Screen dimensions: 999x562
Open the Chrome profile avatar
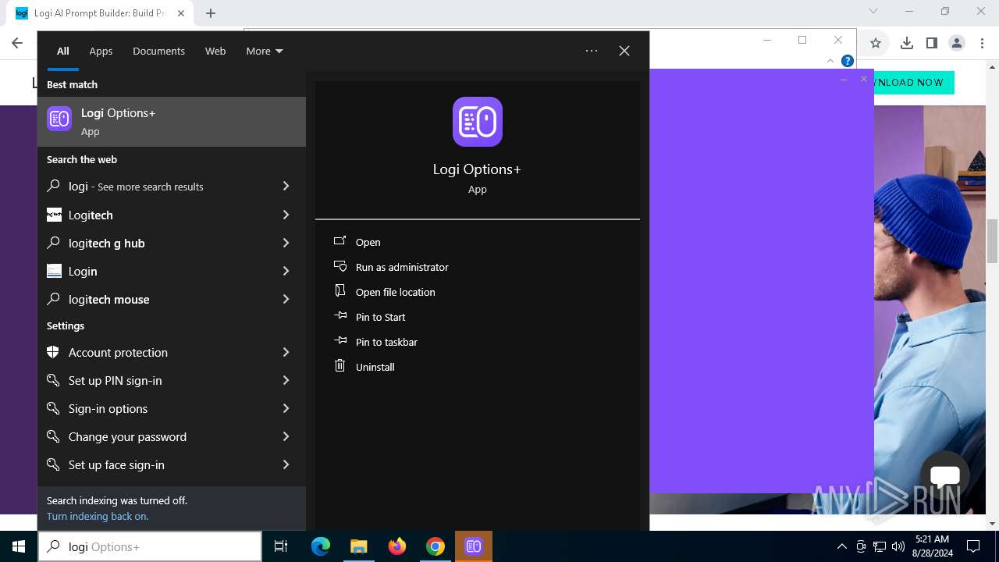[x=957, y=43]
